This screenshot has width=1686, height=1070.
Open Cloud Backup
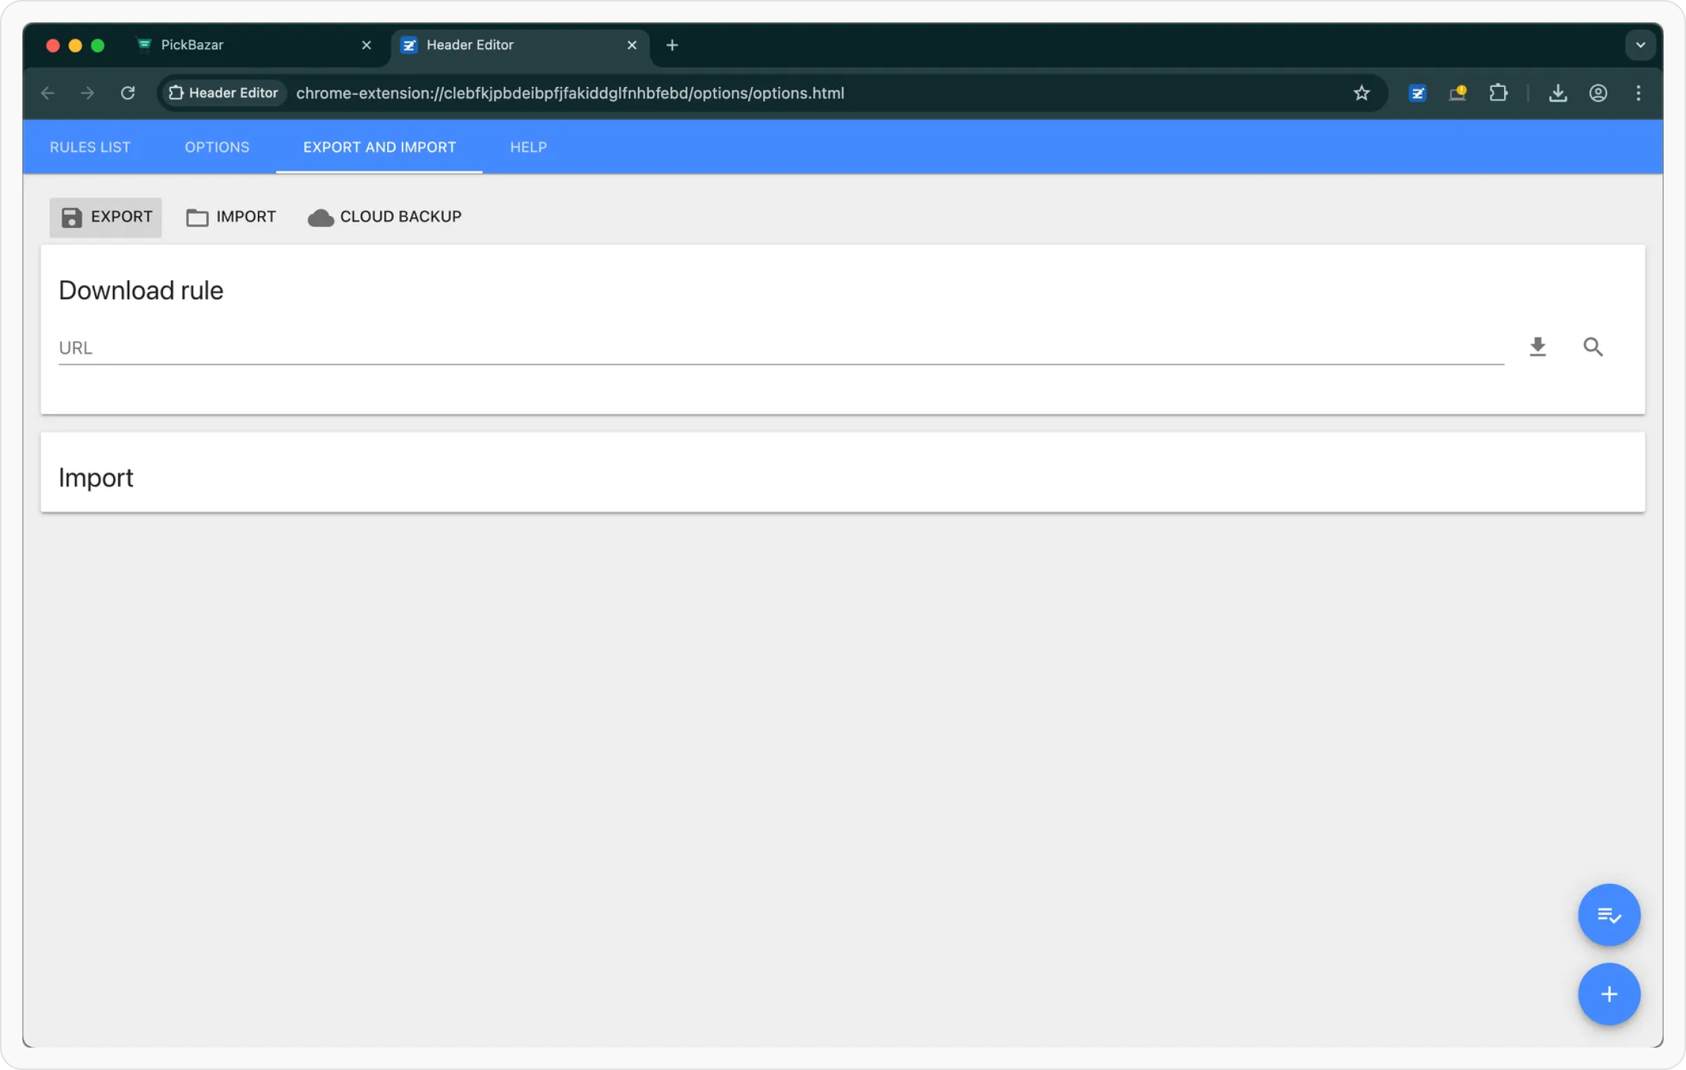click(x=384, y=217)
